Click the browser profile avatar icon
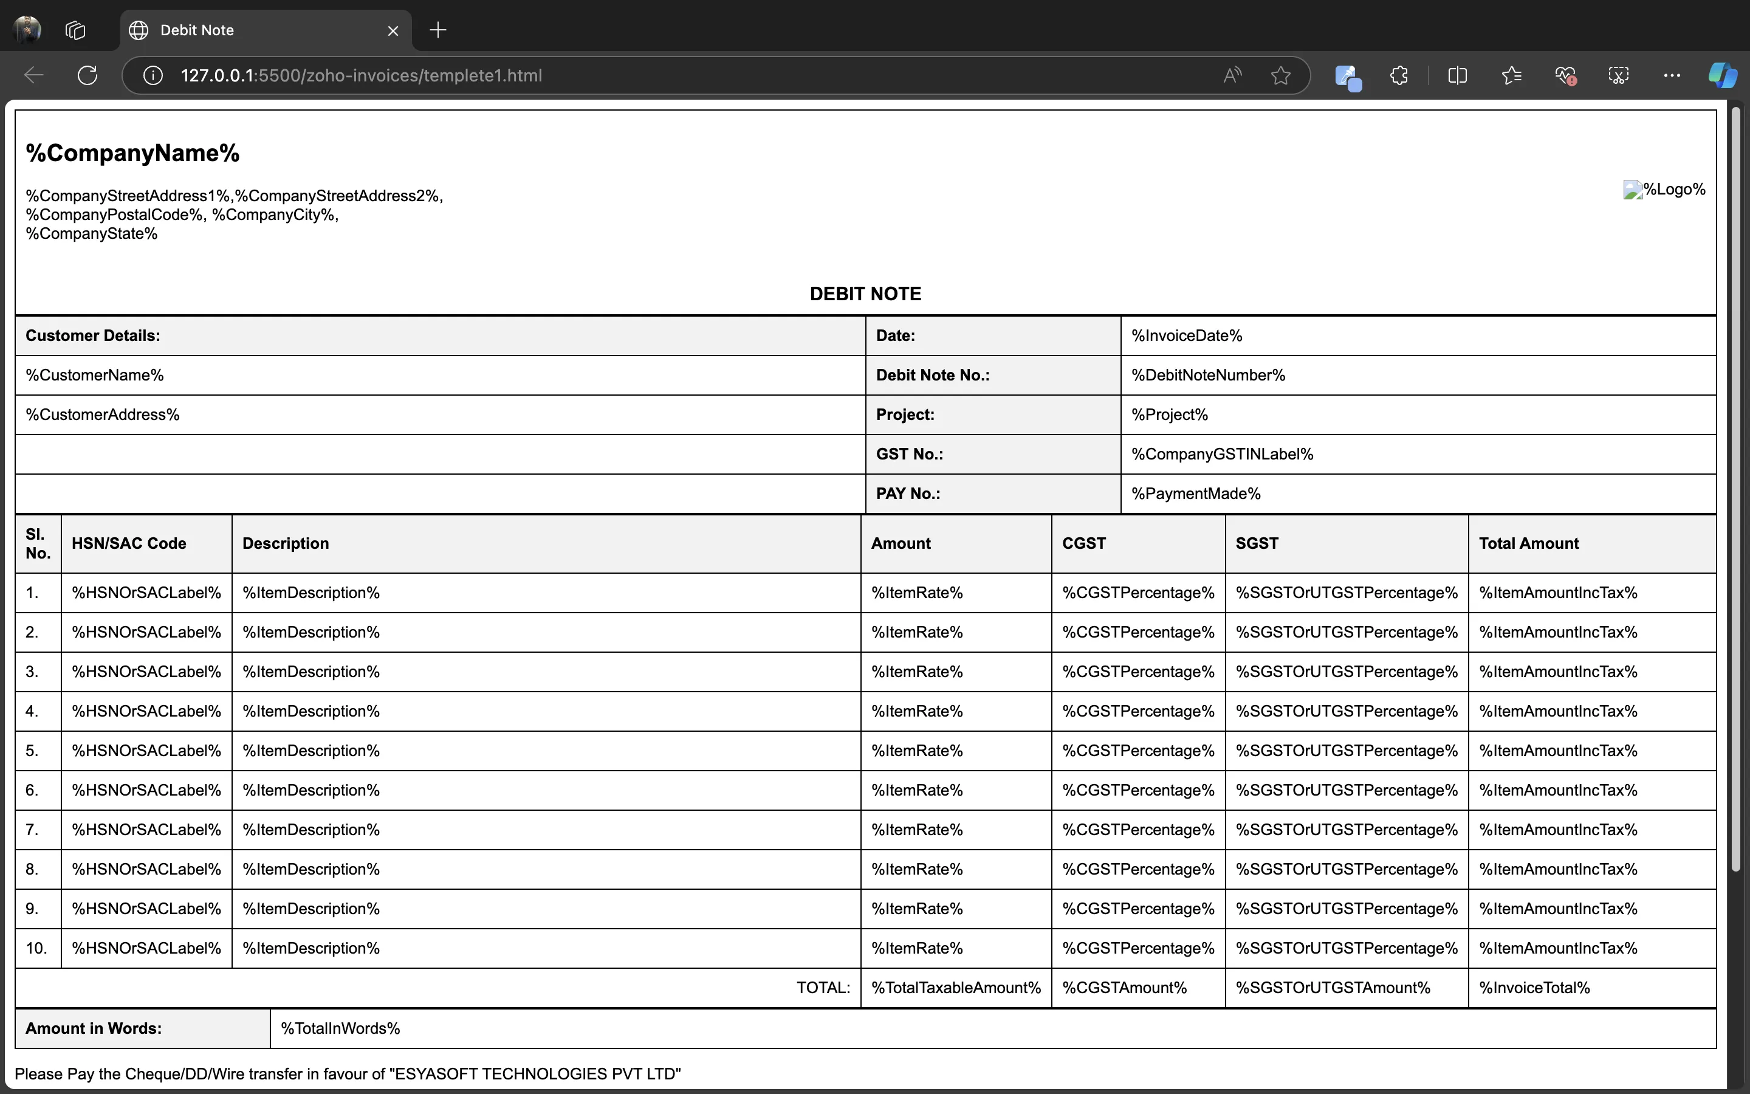 [x=27, y=30]
